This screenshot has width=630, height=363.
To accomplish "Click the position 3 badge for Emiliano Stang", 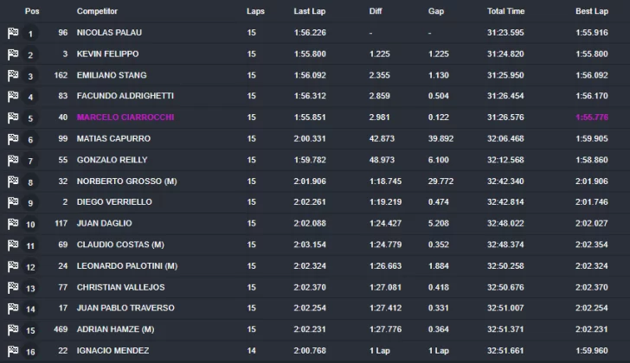I will (x=30, y=76).
